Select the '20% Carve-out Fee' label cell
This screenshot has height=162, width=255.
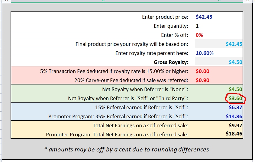[x=103, y=80]
